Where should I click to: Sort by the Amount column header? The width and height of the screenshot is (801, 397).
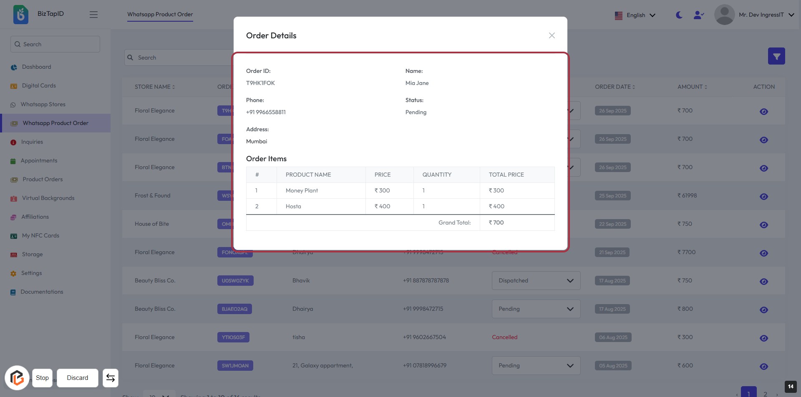(x=692, y=87)
